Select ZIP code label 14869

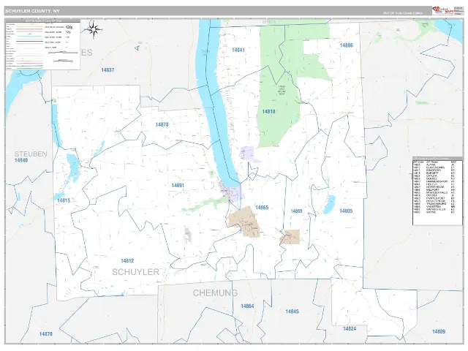tap(296, 211)
